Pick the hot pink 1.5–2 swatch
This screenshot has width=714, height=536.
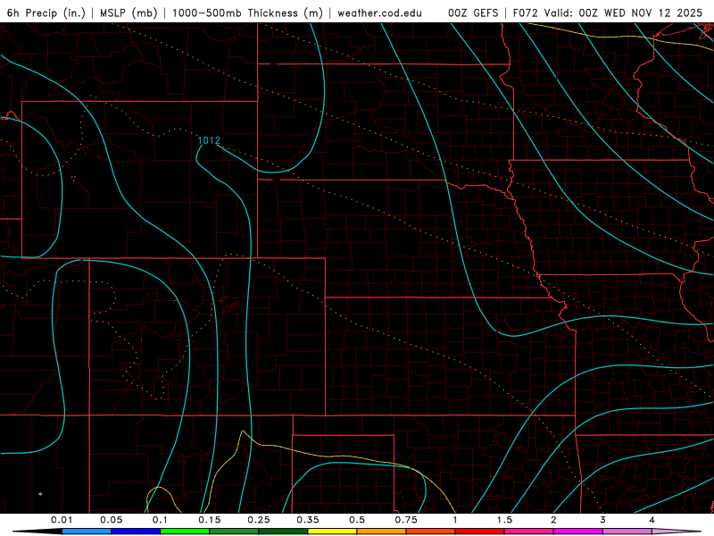(529, 532)
